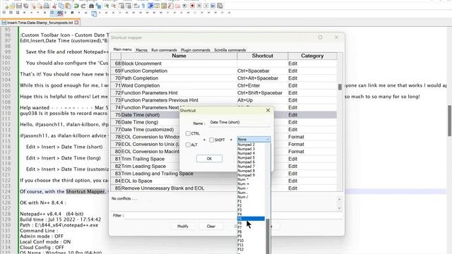Viewport: 452px width, 254px height.
Task: Click the Stop Recording macro icon
Action: coord(198,6)
